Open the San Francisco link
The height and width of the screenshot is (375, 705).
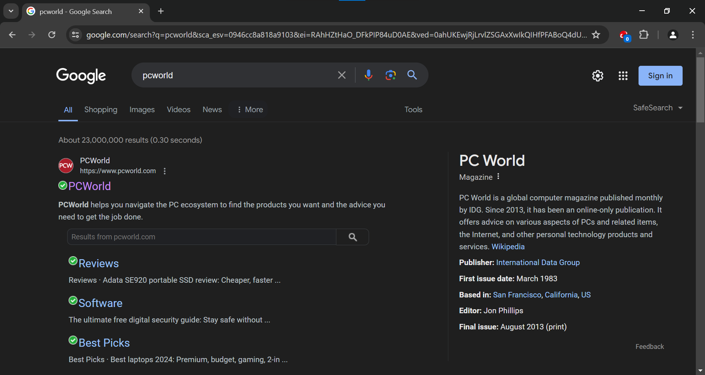point(517,295)
